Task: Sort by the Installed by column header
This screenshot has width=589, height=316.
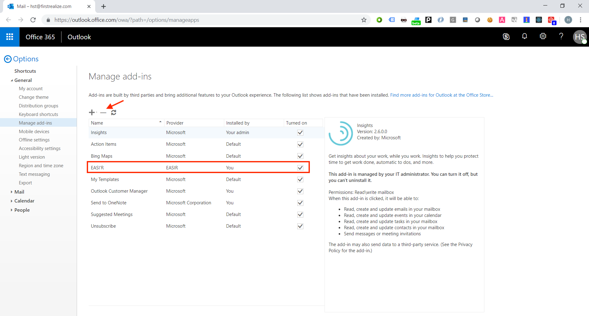Action: [x=254, y=123]
